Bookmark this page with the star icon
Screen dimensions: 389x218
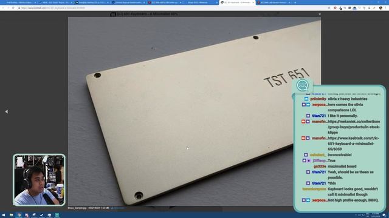329,8
